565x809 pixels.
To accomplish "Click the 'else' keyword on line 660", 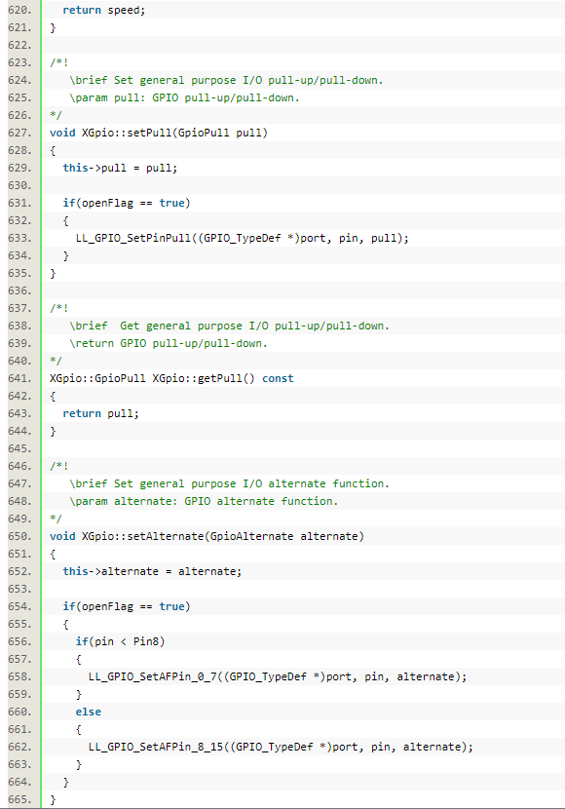I will (x=88, y=712).
